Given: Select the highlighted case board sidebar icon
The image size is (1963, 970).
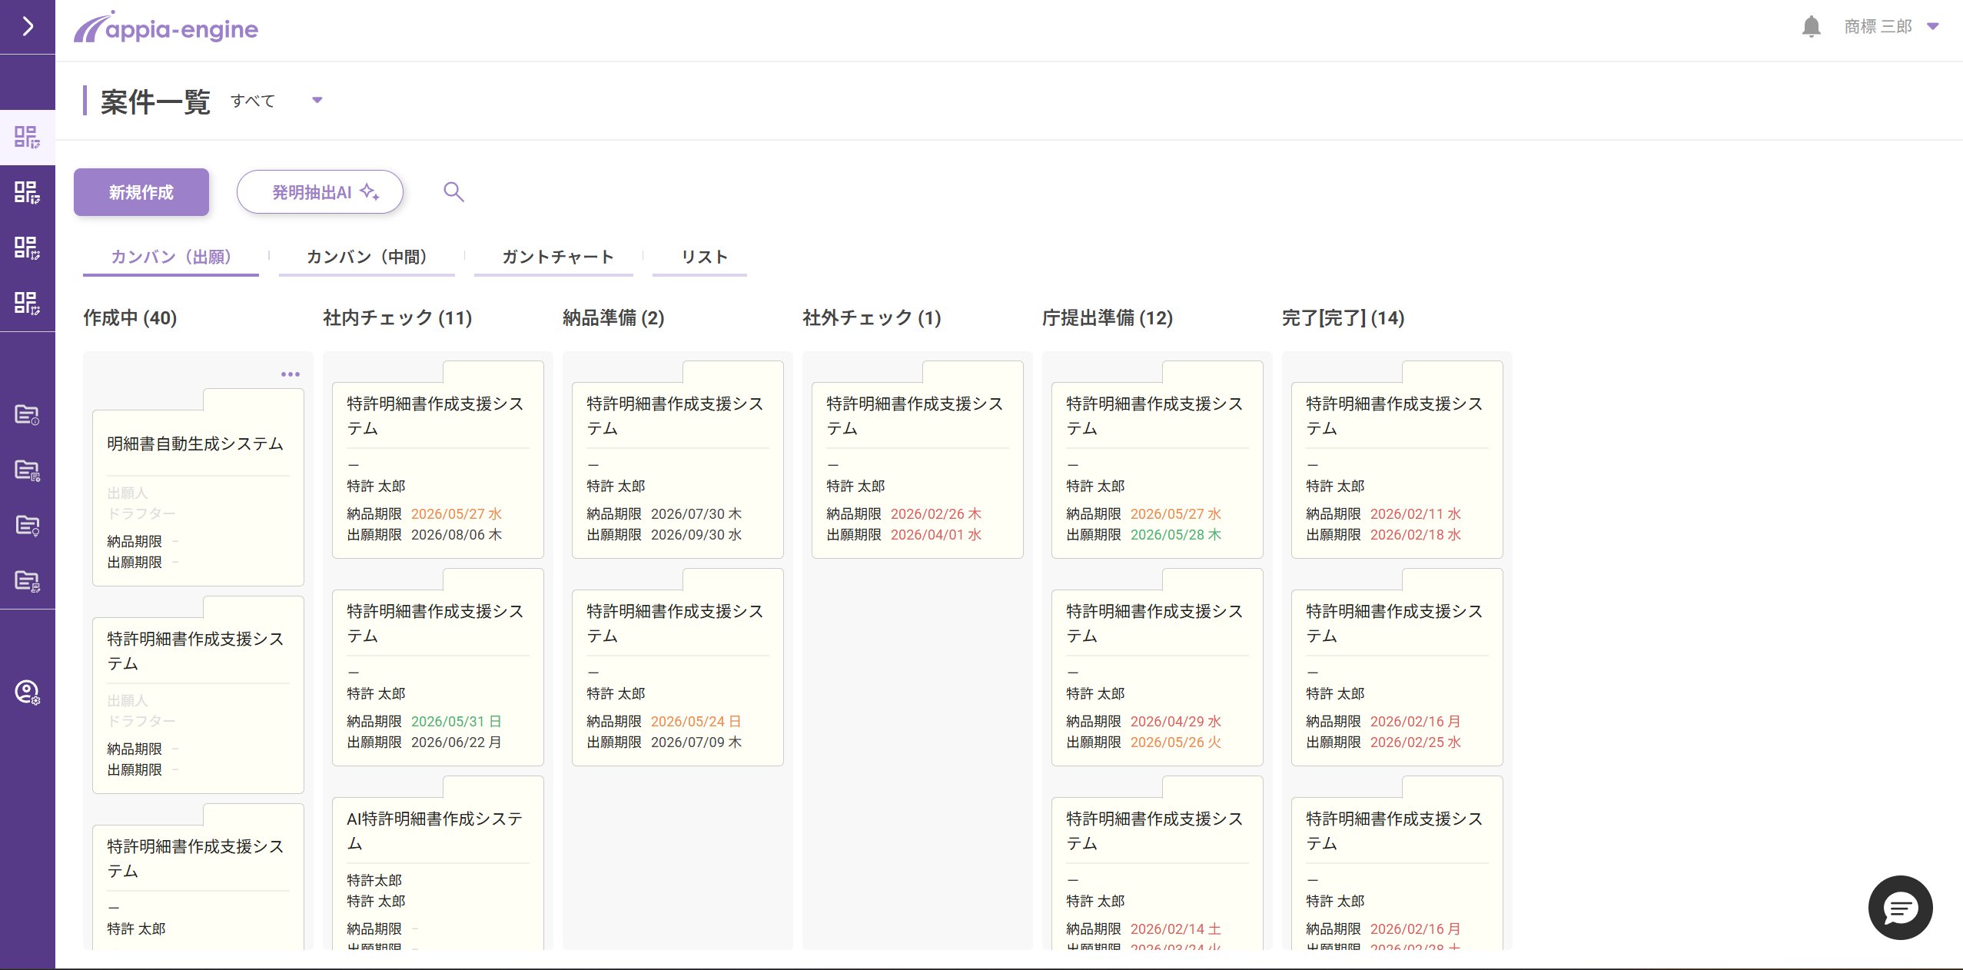Looking at the screenshot, I should 28,138.
